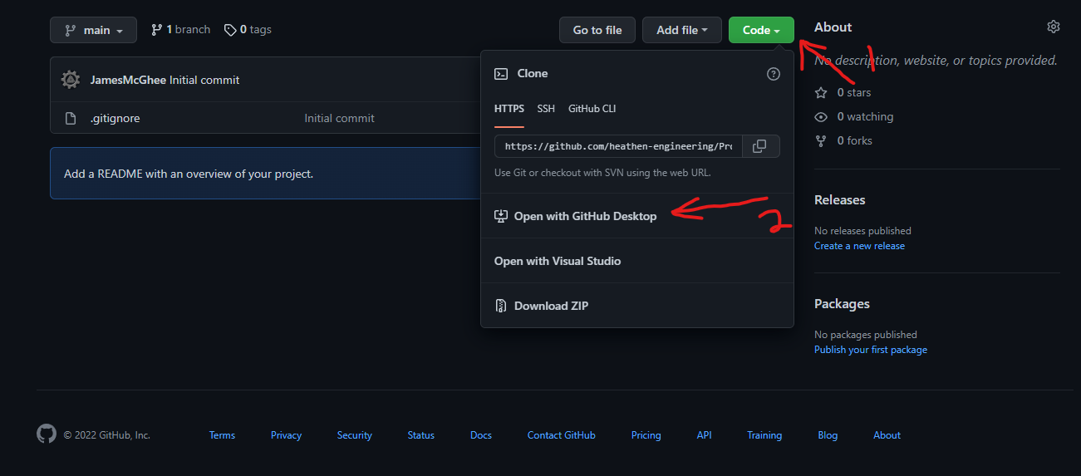The height and width of the screenshot is (476, 1081).
Task: Open About settings gear icon
Action: 1054,27
